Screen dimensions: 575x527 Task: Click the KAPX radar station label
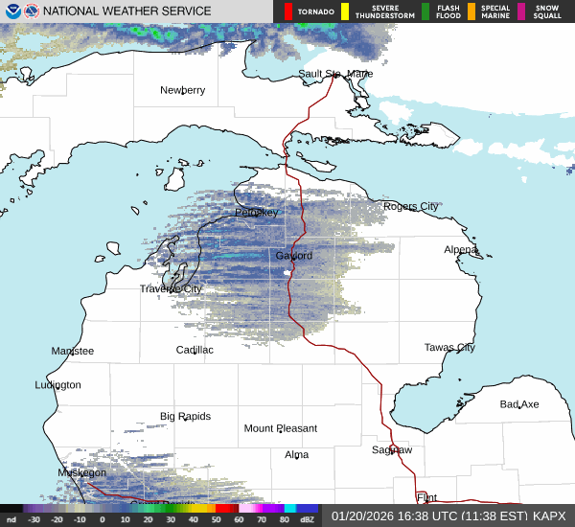pos(549,516)
